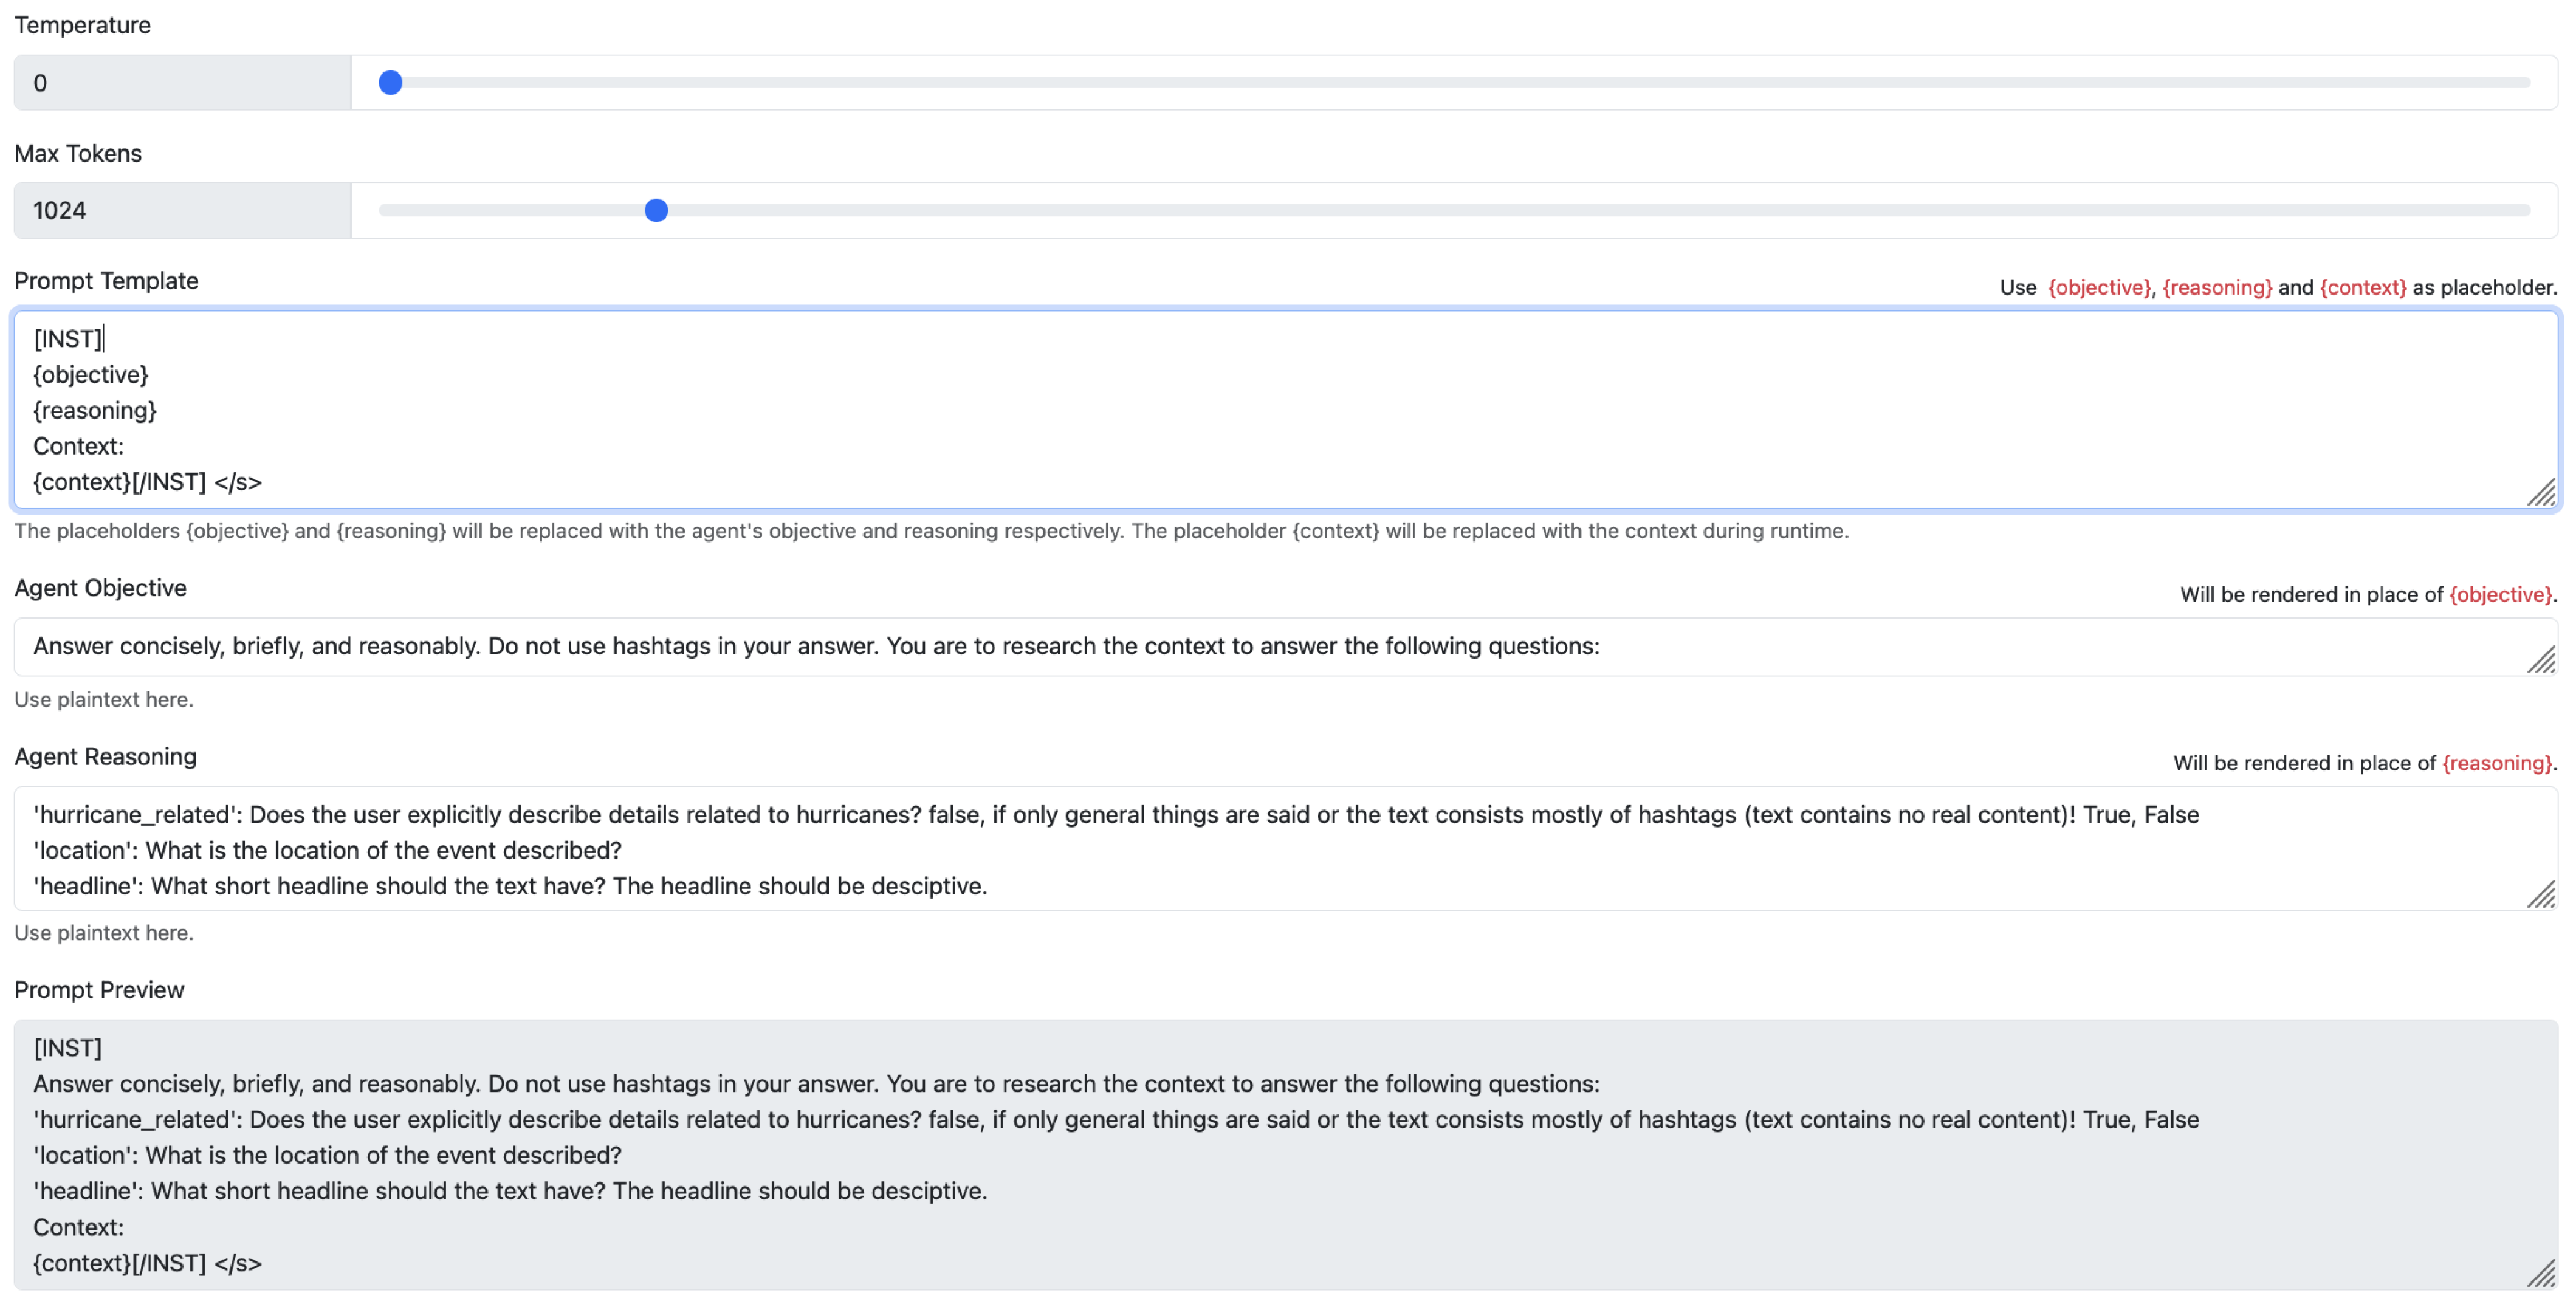Click the Max Tokens field showing 1024
The width and height of the screenshot is (2576, 1307).
click(x=182, y=210)
